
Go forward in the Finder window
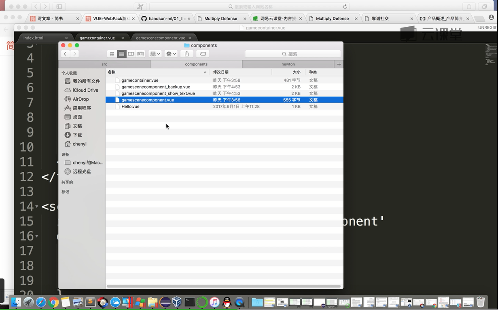coord(74,54)
